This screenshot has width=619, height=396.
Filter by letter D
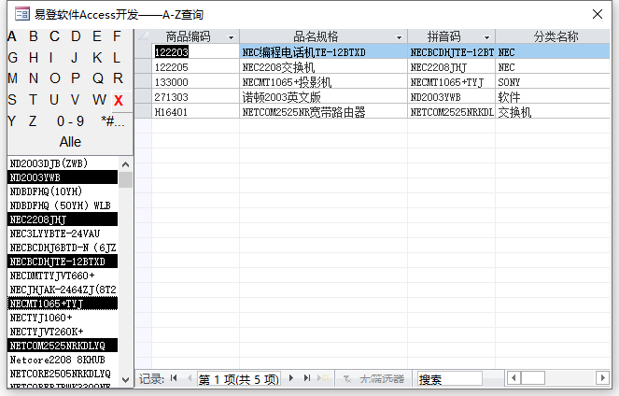76,36
